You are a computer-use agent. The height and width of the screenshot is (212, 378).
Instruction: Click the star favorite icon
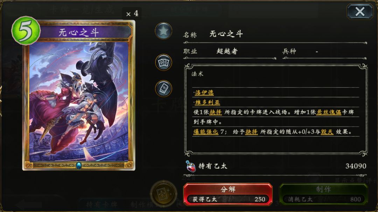pyautogui.click(x=163, y=31)
